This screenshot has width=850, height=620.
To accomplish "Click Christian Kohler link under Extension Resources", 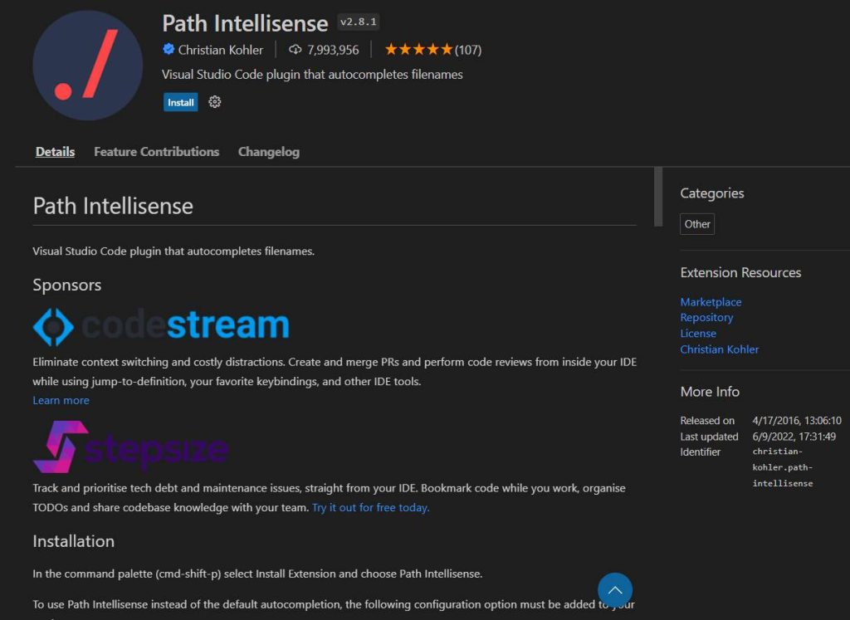I will [719, 349].
